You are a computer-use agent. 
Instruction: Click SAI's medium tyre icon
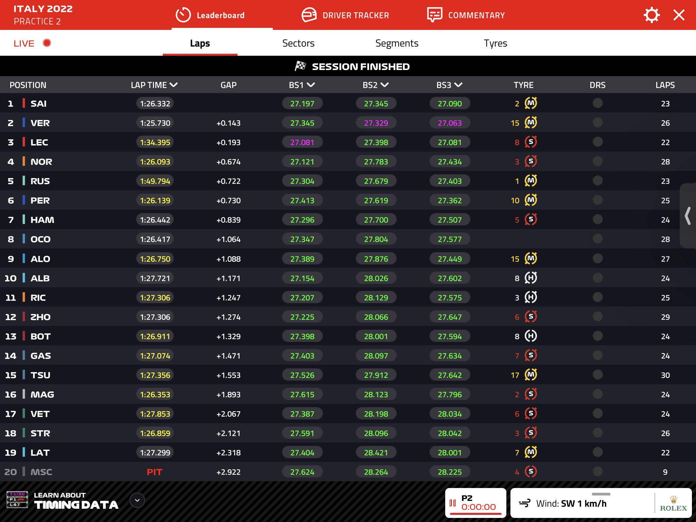pos(531,103)
